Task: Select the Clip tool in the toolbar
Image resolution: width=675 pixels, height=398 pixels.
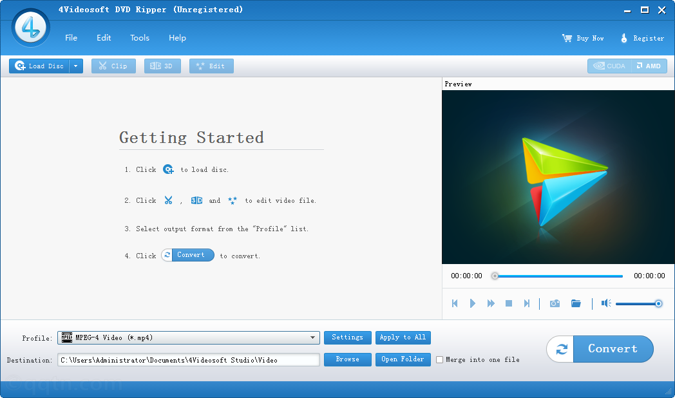Action: 113,65
